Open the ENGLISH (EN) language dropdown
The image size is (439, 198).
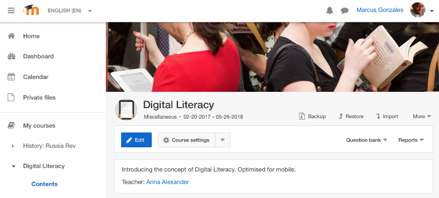pos(70,11)
